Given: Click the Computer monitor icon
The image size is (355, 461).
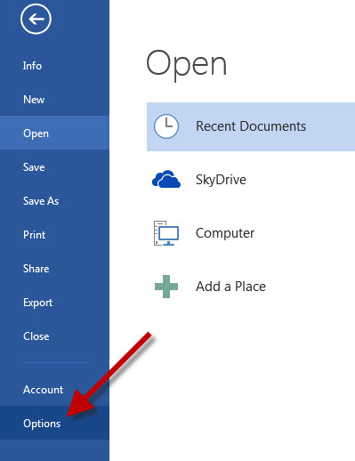Looking at the screenshot, I should tap(166, 233).
